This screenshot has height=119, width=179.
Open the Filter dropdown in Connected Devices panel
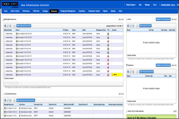pyautogui.click(x=26, y=100)
